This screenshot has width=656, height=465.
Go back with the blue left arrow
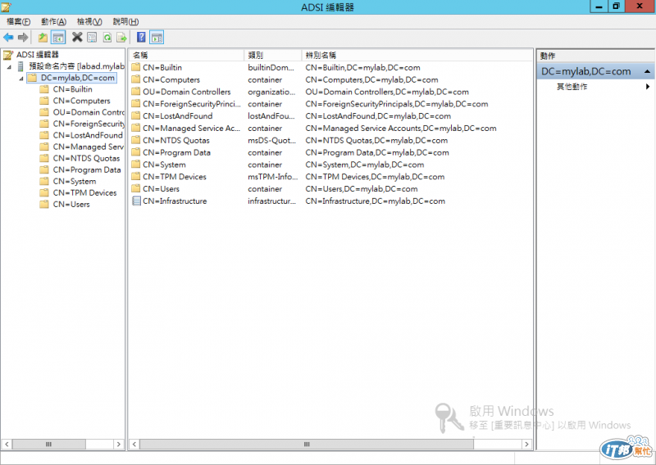pyautogui.click(x=8, y=38)
